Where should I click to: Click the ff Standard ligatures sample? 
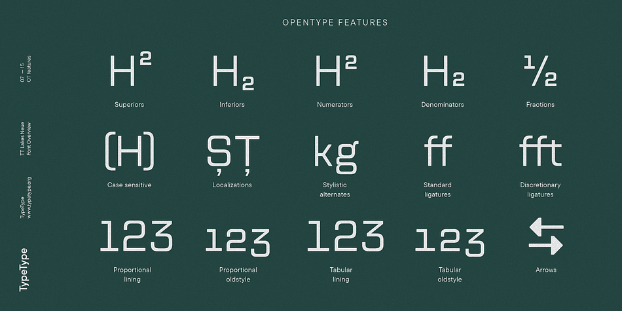438,151
